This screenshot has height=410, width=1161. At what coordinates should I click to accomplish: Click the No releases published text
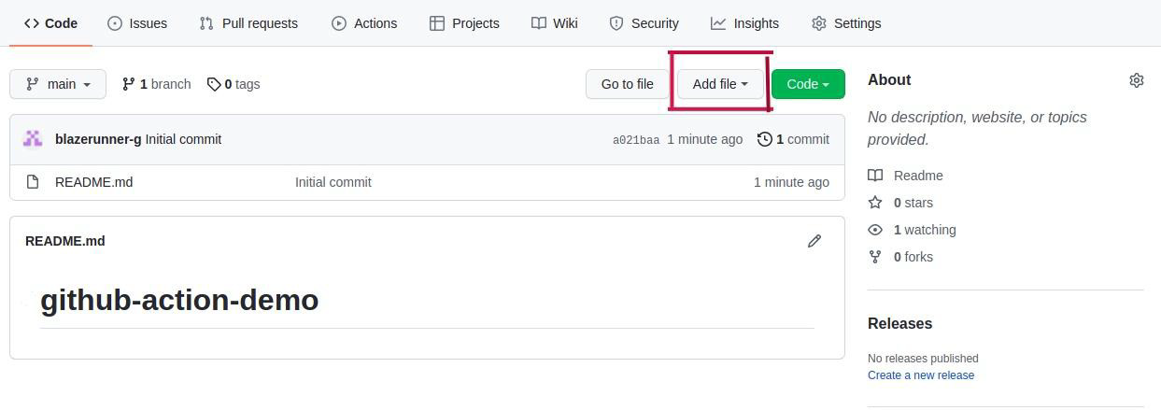click(x=923, y=359)
